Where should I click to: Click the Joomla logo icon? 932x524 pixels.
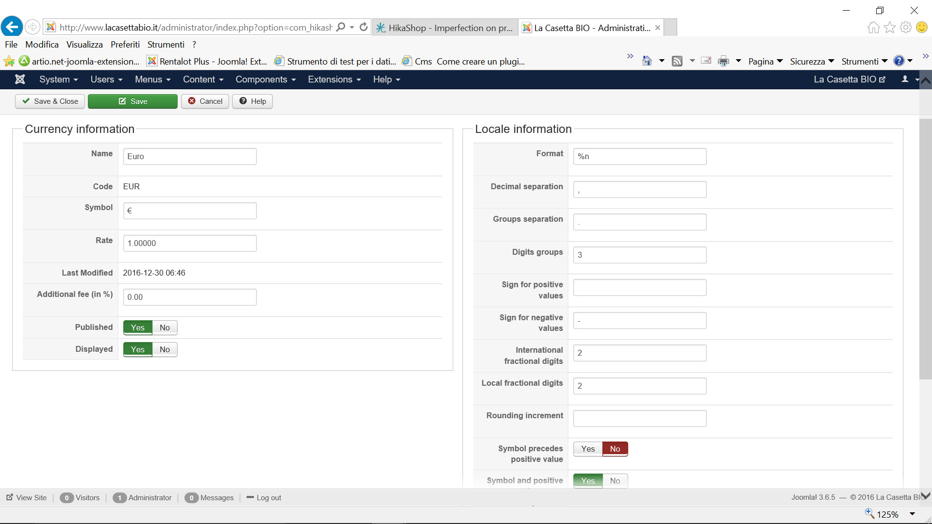click(x=20, y=79)
